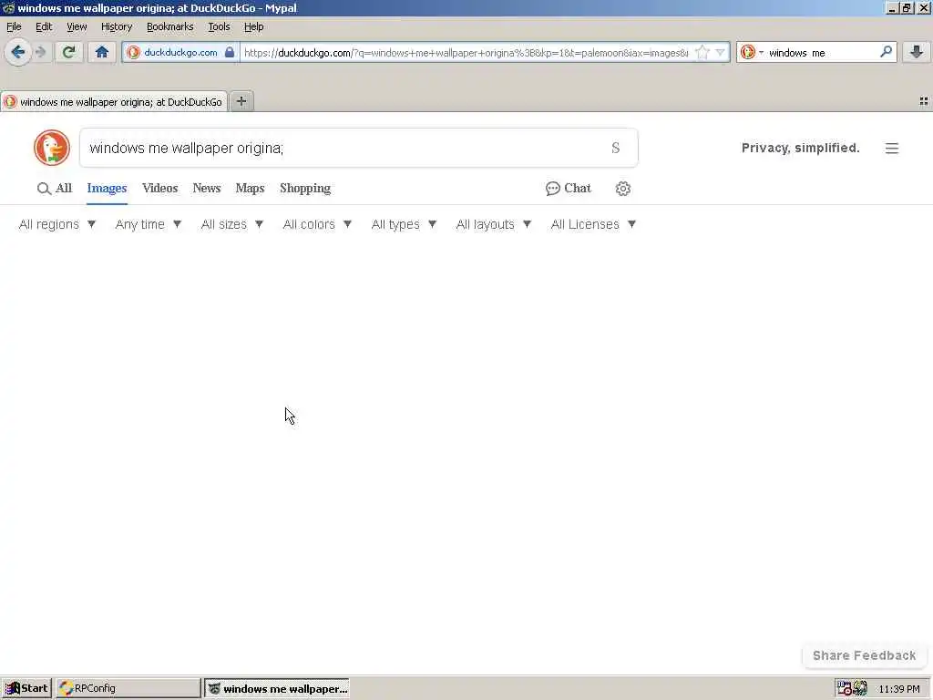Click the Forward navigation arrow
This screenshot has width=933, height=700.
pyautogui.click(x=40, y=52)
